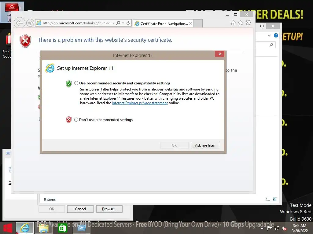This screenshot has height=234, width=313.
Task: Click the Browse... button in background dialog
Action: click(x=109, y=209)
